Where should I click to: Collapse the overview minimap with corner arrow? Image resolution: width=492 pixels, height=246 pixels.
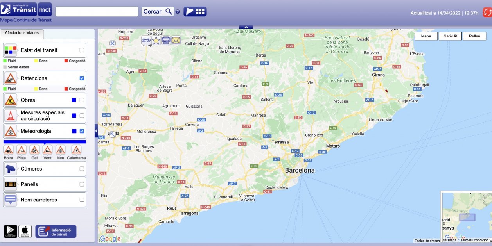(x=490, y=240)
